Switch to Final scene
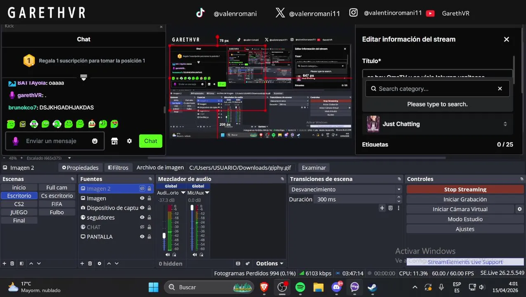 tap(19, 220)
